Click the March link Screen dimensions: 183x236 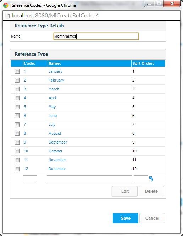click(54, 89)
